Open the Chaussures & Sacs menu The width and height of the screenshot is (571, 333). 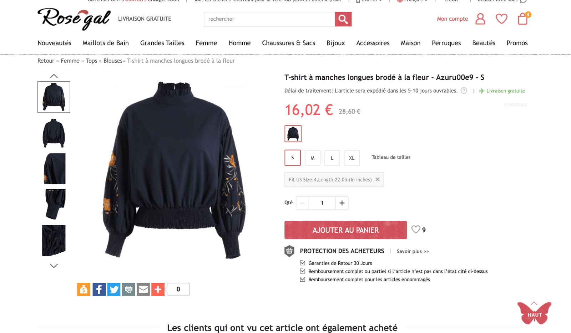[288, 43]
